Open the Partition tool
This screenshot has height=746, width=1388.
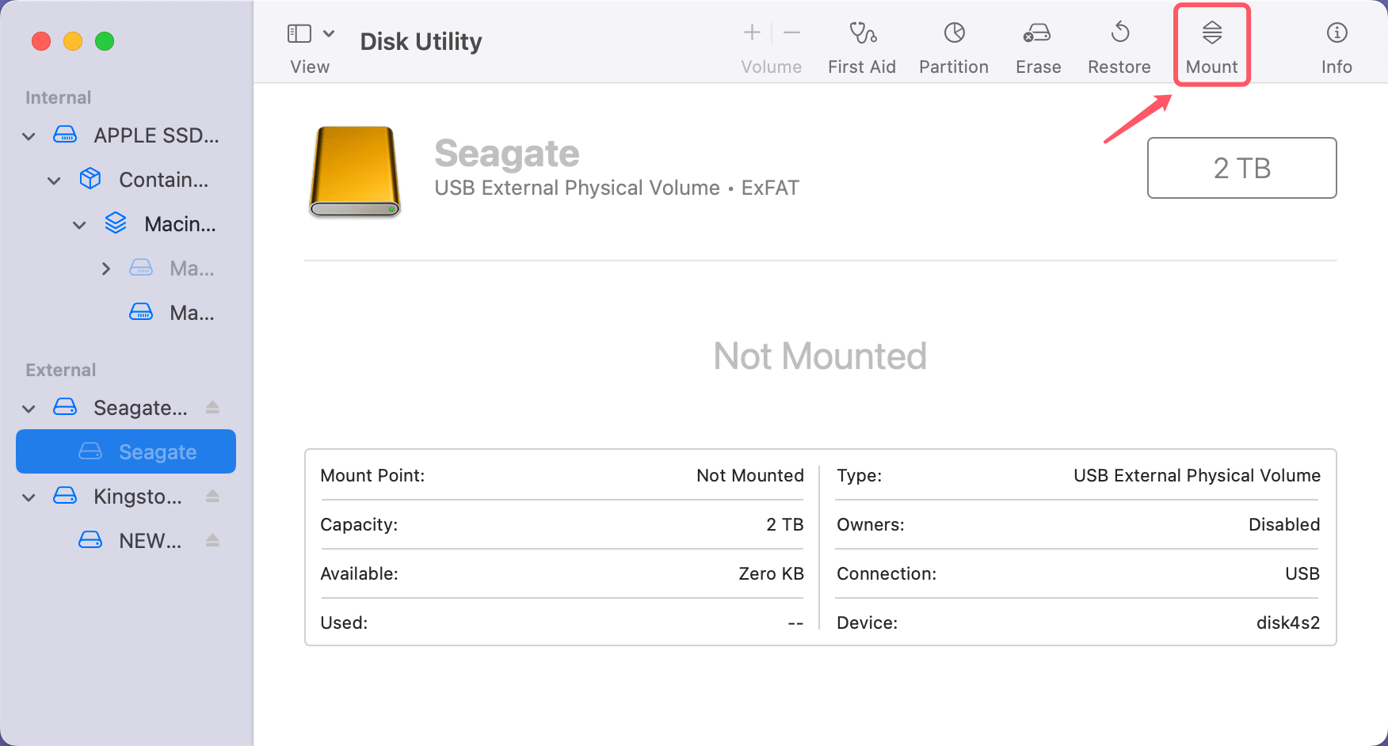tap(953, 44)
